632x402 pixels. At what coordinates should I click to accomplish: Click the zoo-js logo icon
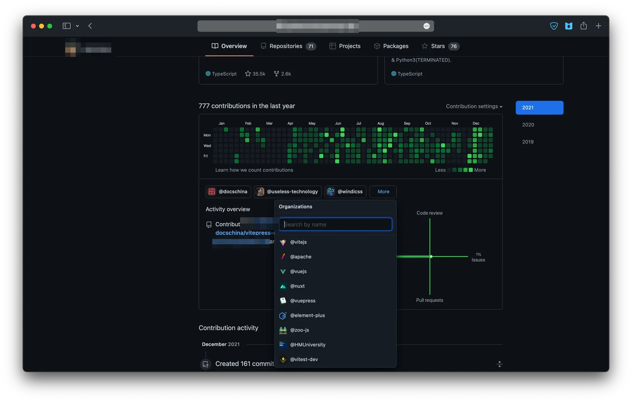pos(283,330)
